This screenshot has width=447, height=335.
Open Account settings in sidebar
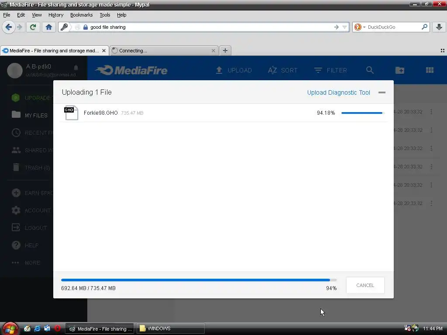point(31,210)
